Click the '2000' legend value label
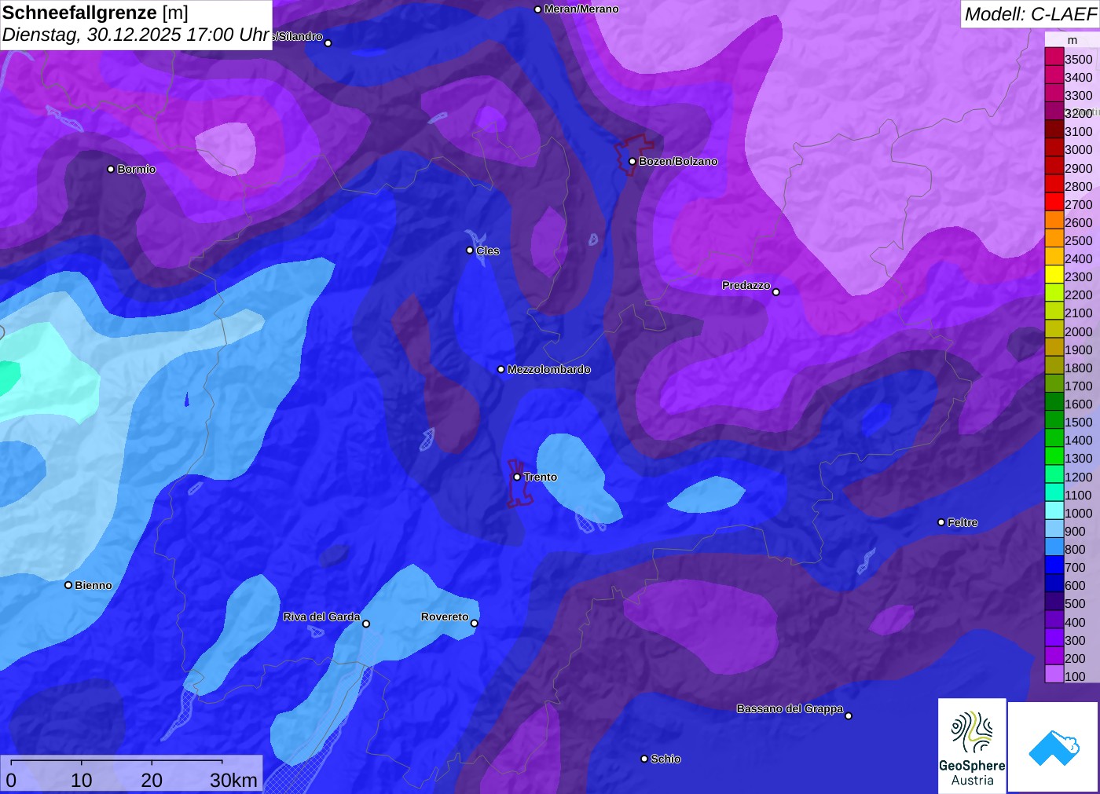 [1079, 331]
